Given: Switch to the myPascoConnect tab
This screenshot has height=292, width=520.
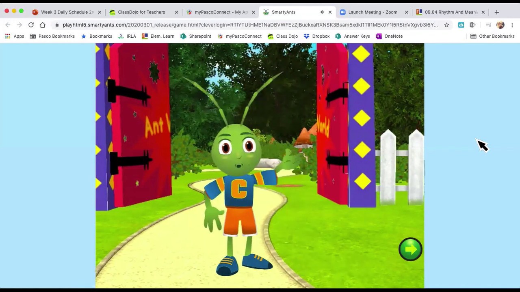Looking at the screenshot, I should [221, 12].
